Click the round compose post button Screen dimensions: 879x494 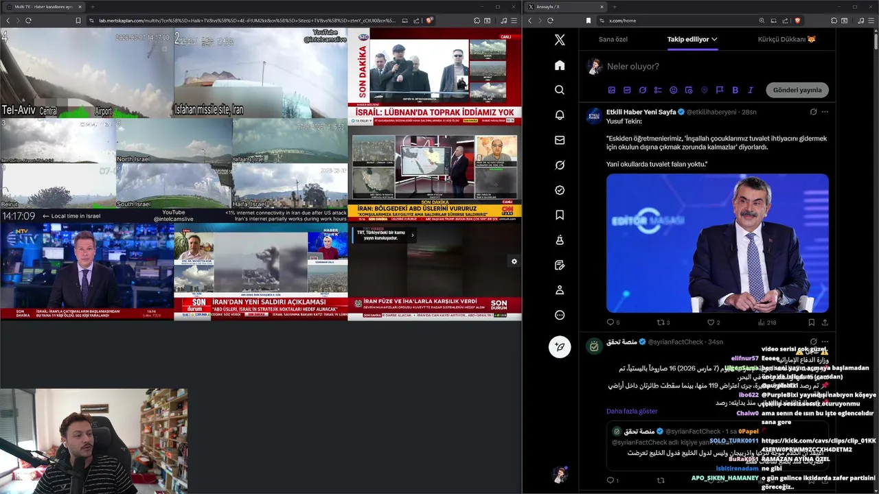click(560, 346)
